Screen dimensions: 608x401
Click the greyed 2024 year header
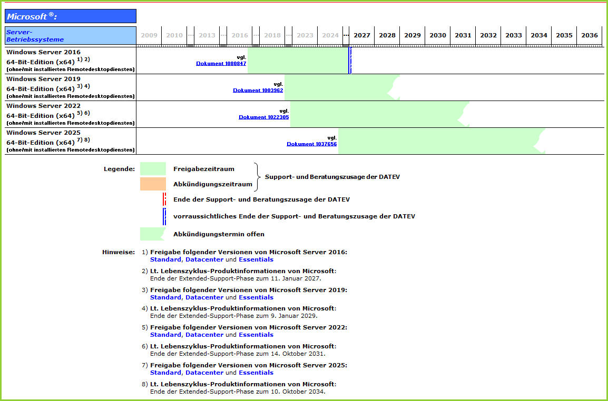pos(330,35)
